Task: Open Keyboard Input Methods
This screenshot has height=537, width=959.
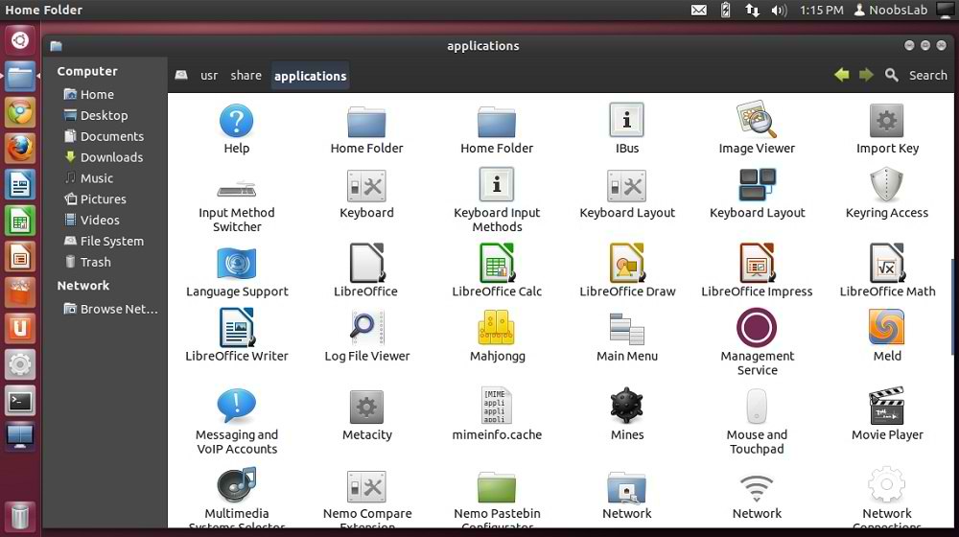Action: point(497,184)
